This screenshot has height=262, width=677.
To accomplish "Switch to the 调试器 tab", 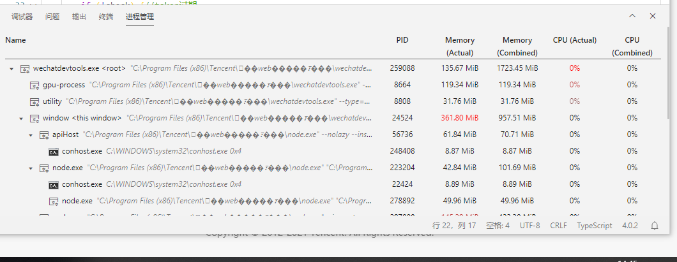I will click(22, 17).
